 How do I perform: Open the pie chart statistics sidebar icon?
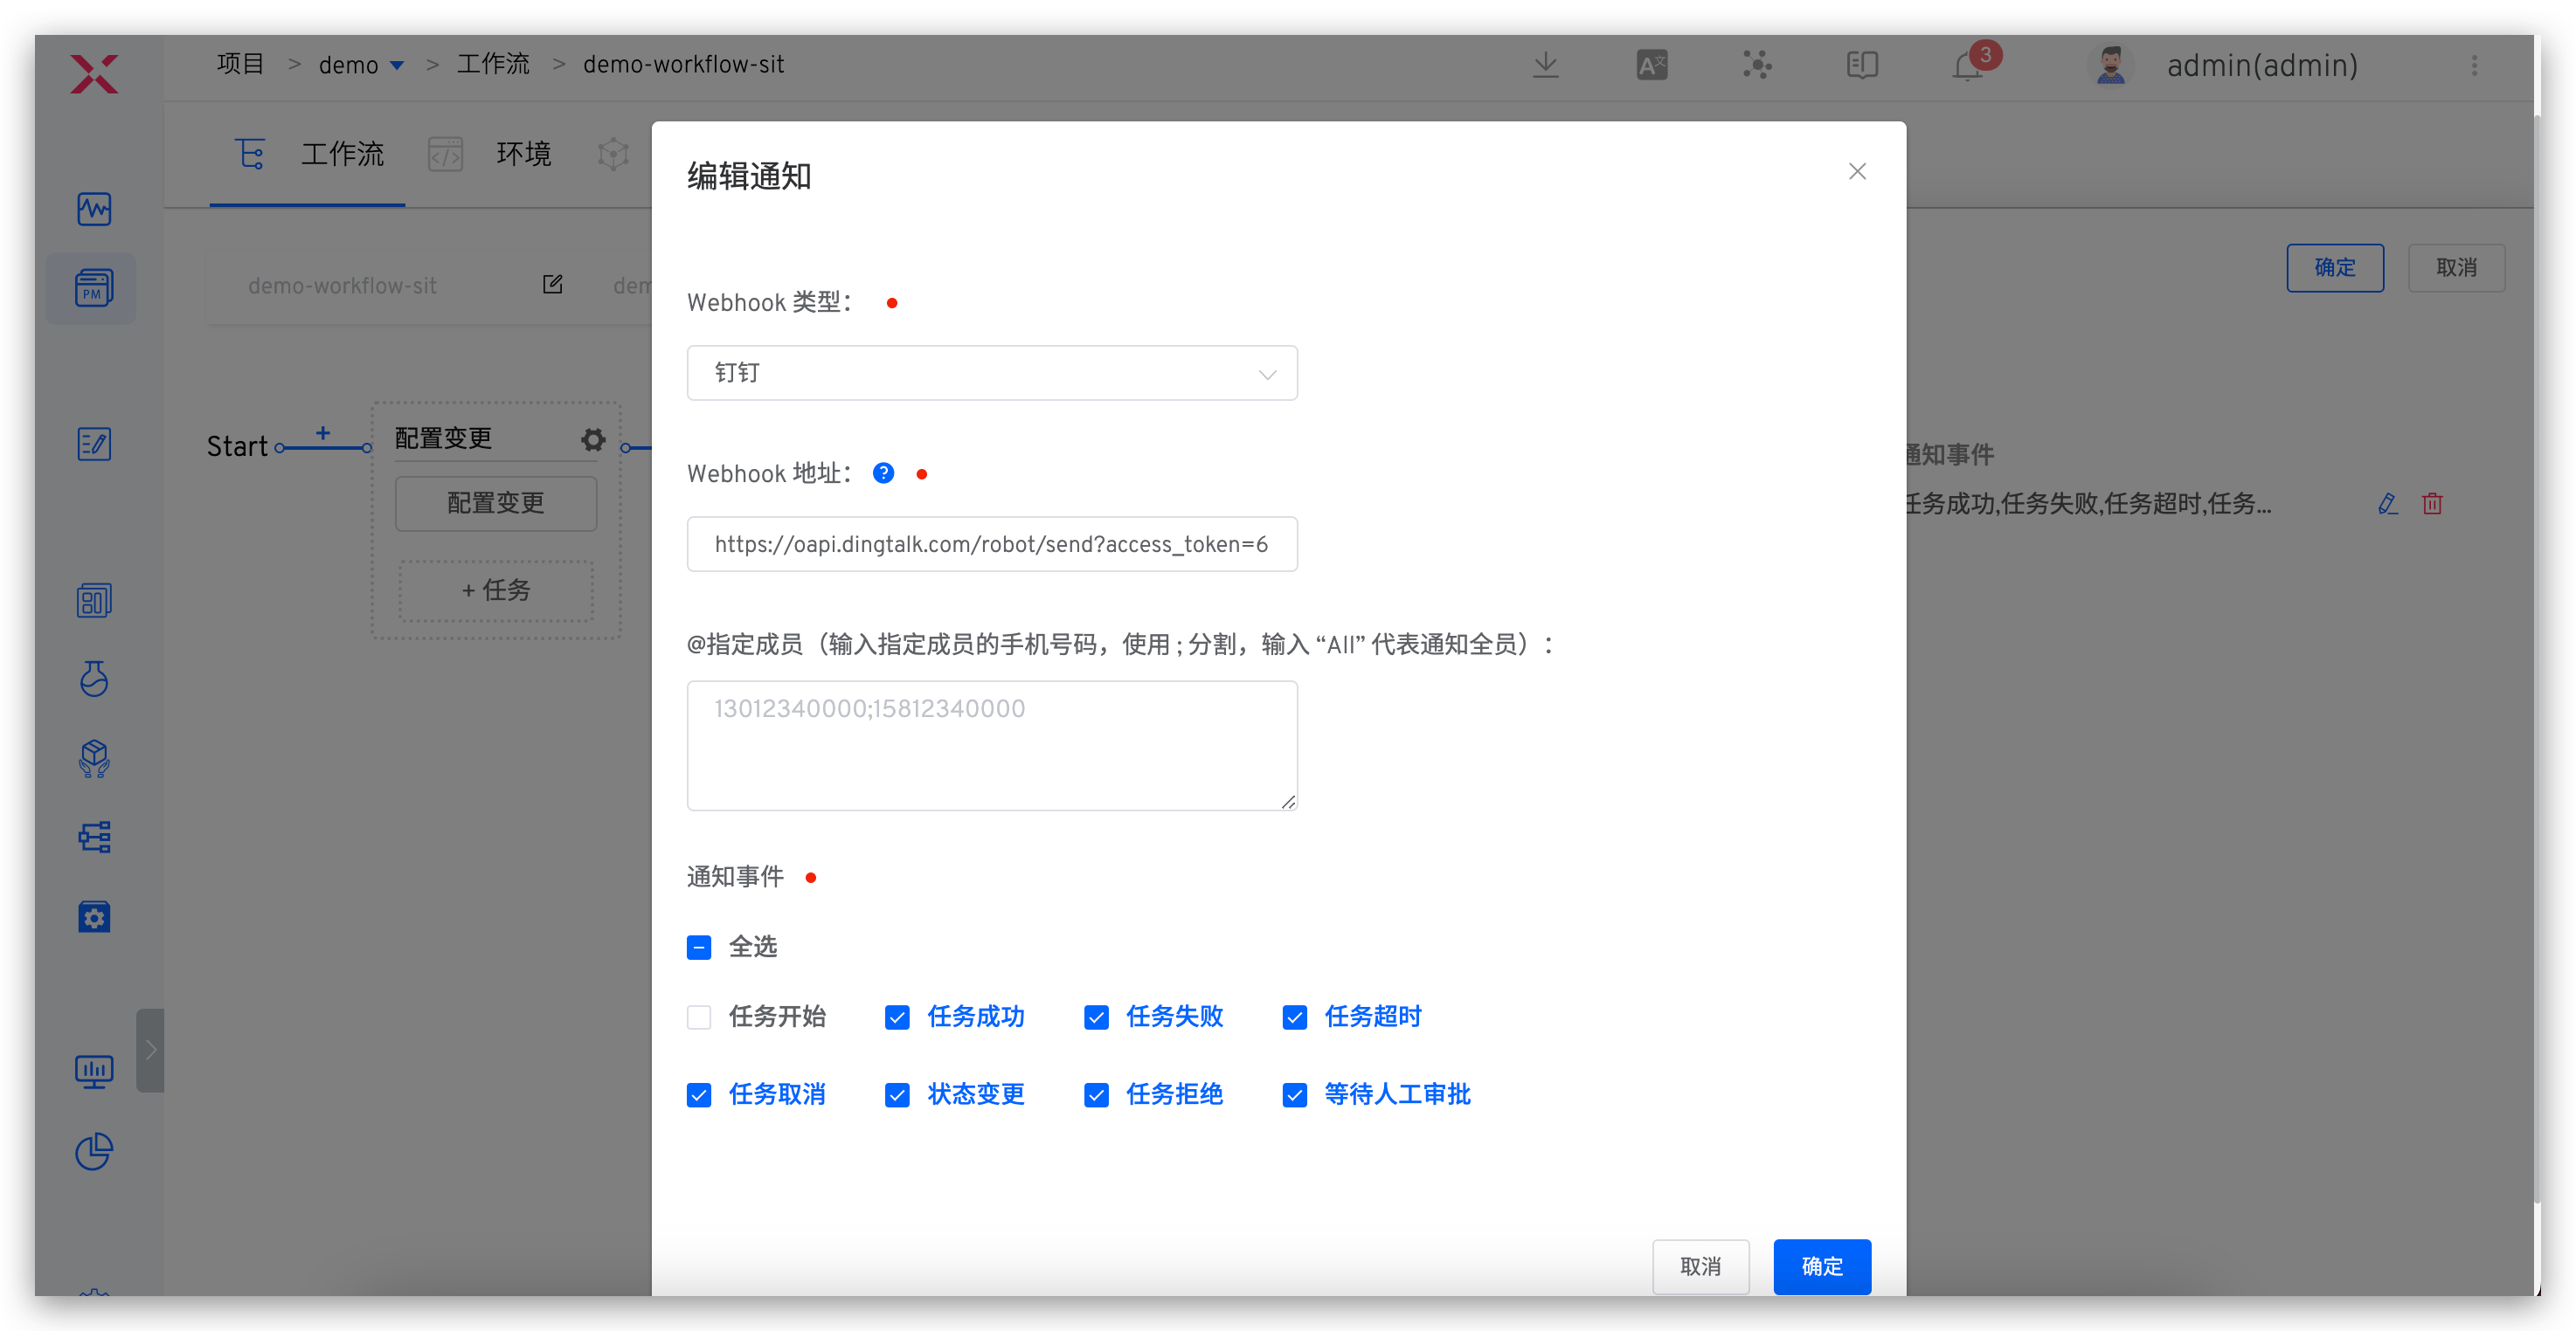pyautogui.click(x=94, y=1151)
